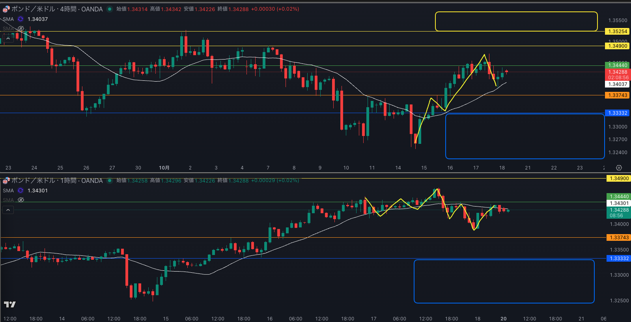Select the yellow 1.34900 label in the 1時間 chart
Viewport: 631px width, 322px height.
tap(618, 179)
